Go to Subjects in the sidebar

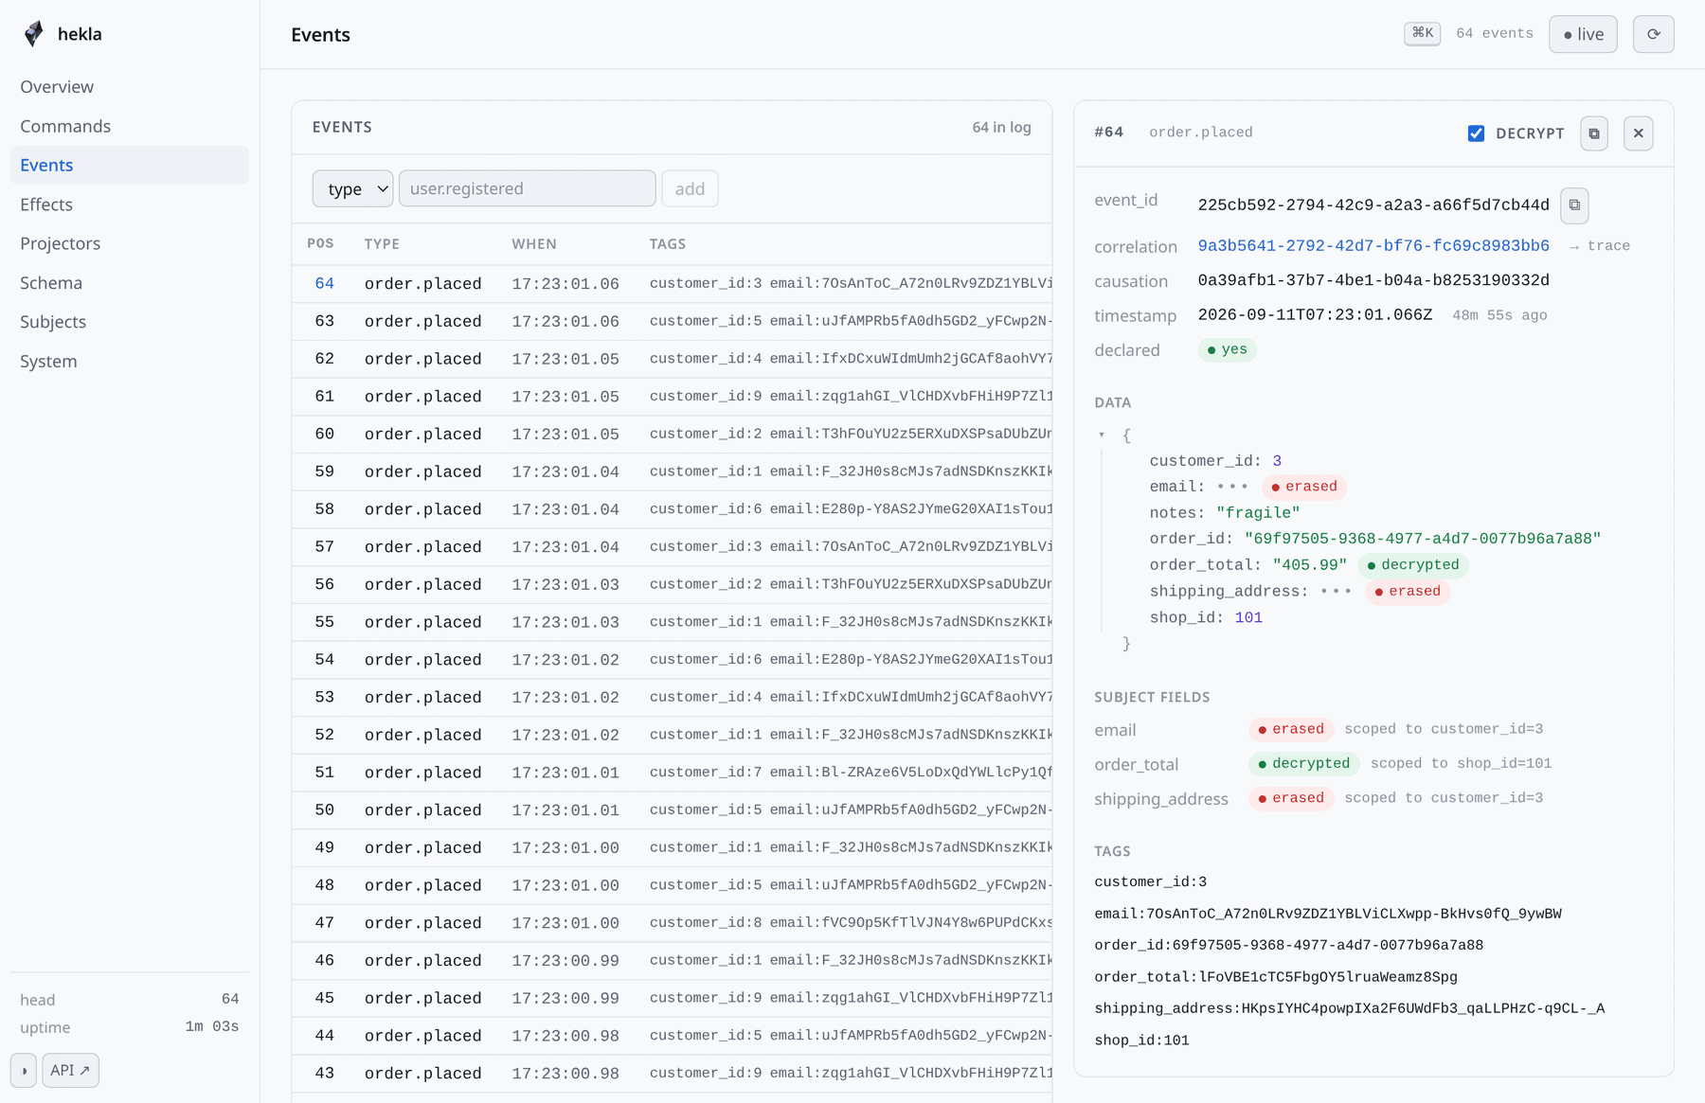[130, 322]
